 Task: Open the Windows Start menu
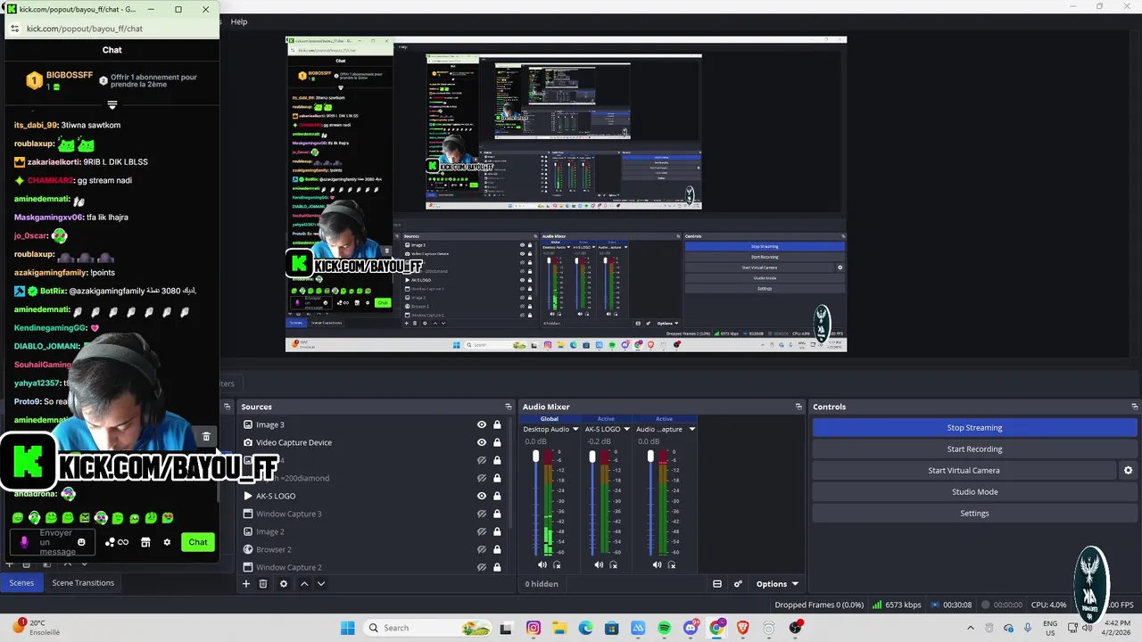click(x=347, y=628)
